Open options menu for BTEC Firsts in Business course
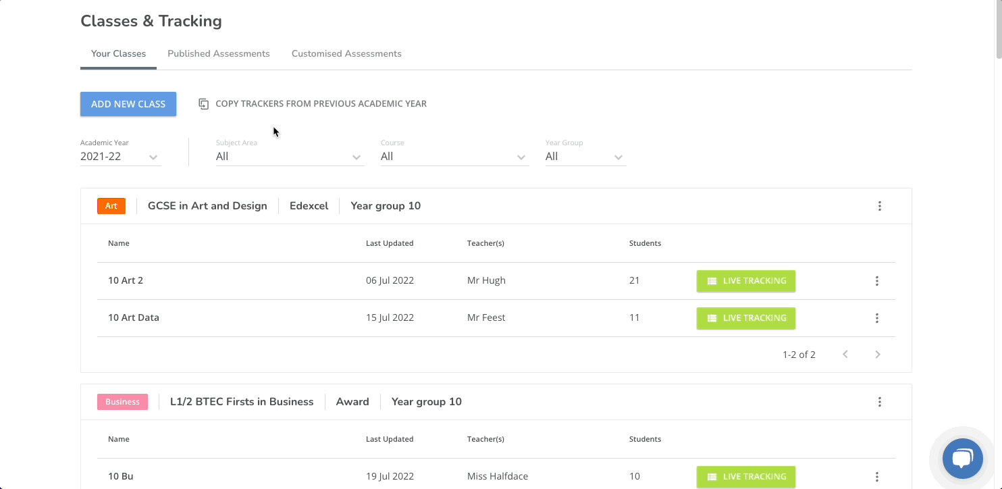The height and width of the screenshot is (489, 1002). [879, 402]
